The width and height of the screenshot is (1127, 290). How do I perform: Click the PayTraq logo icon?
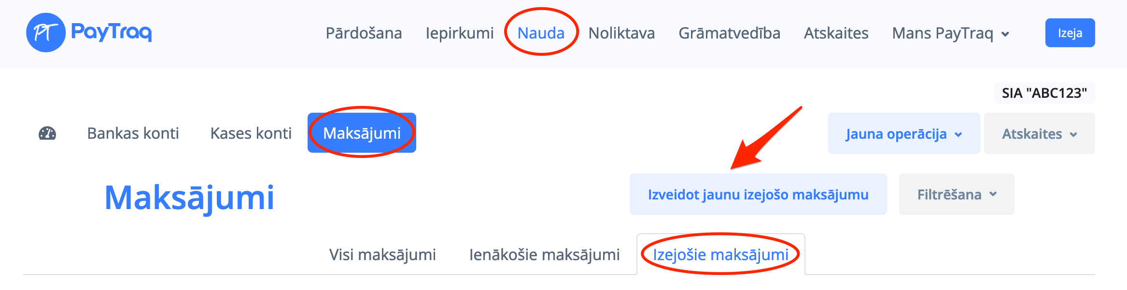[46, 33]
